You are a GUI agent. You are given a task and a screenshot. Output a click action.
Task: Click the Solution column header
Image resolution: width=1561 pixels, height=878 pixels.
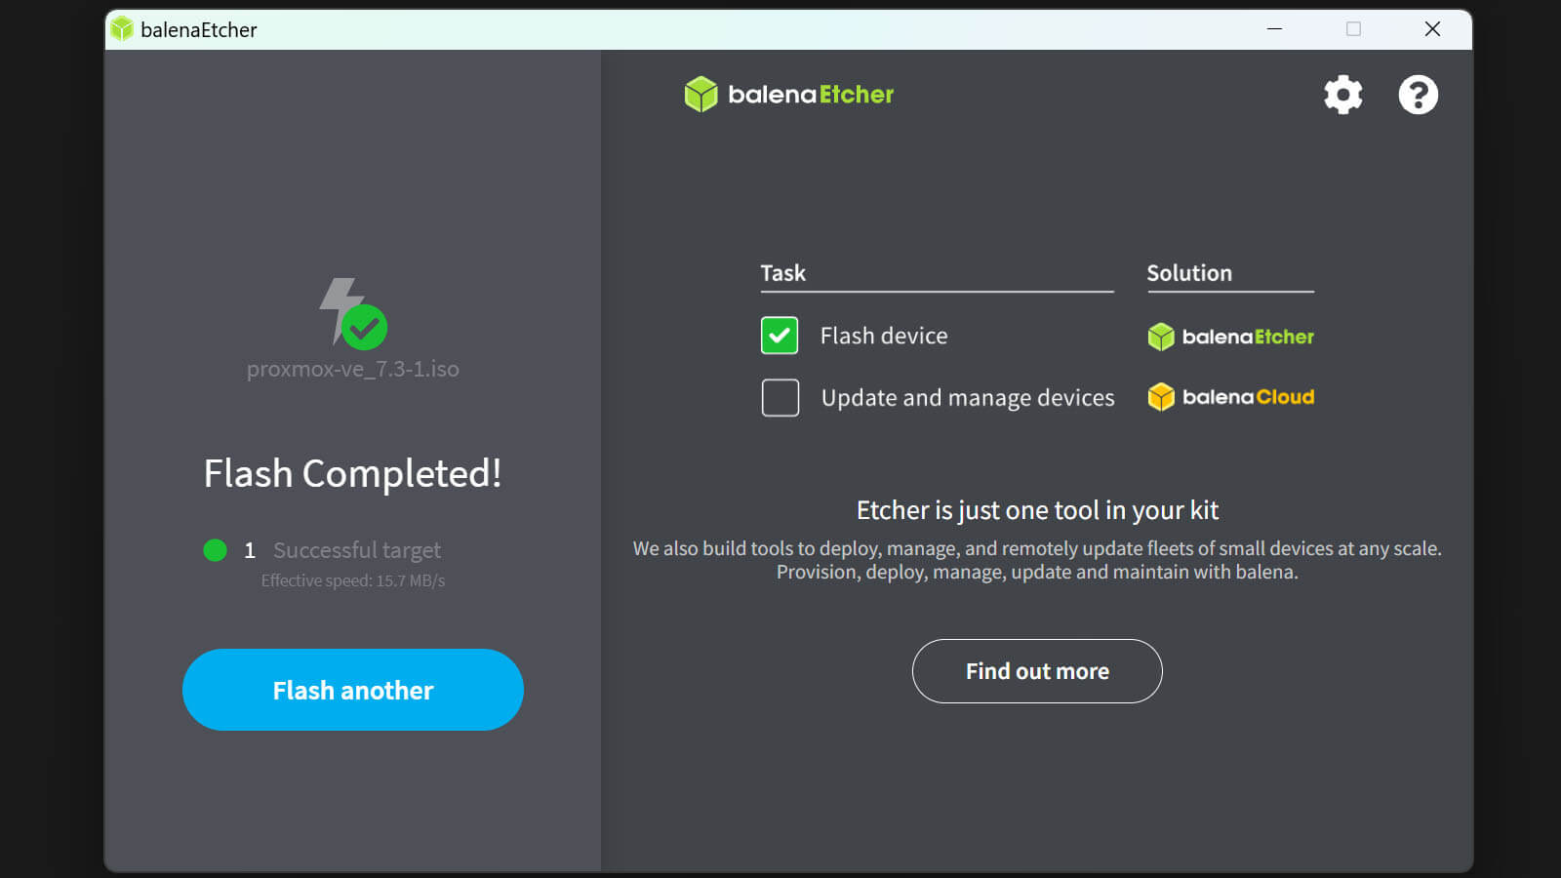click(x=1189, y=273)
